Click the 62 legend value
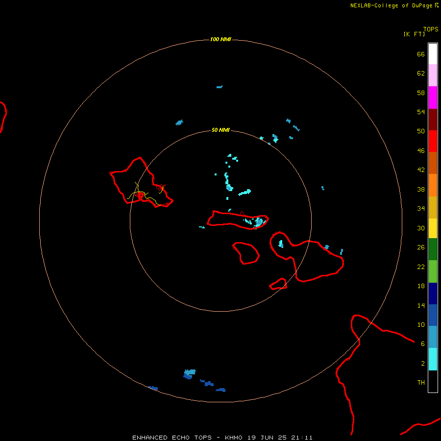Viewport: 441px width, 441px height. [421, 73]
